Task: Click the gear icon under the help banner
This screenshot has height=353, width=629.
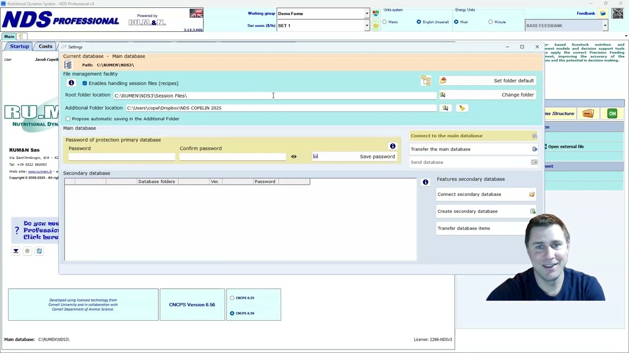Action: [28, 251]
